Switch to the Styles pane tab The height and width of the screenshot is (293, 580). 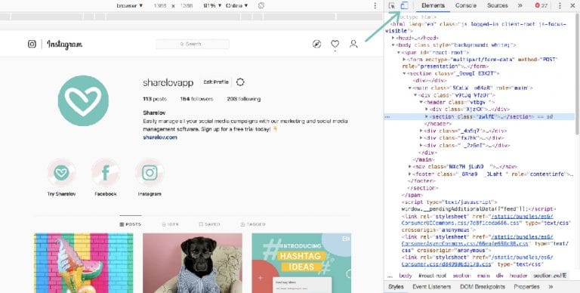[396, 287]
